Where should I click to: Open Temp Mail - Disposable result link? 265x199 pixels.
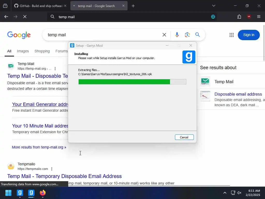pyautogui.click(x=38, y=76)
